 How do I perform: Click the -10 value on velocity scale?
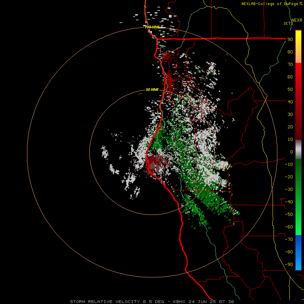click(289, 164)
